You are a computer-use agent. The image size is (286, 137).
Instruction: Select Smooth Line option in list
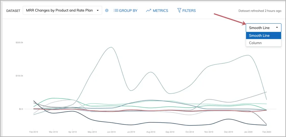click(x=264, y=36)
